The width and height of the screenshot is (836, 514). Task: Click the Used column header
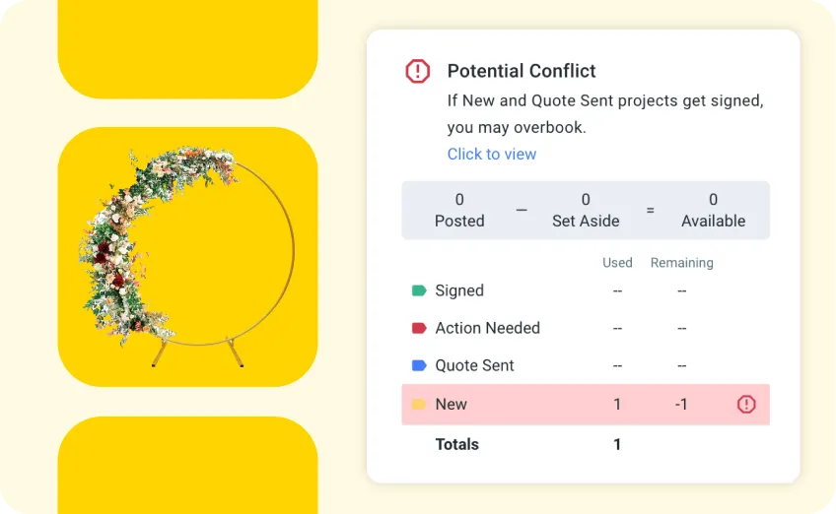click(x=617, y=263)
